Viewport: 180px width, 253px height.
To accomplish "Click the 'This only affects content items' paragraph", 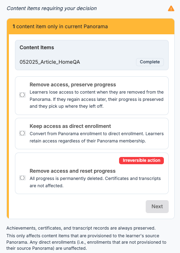I will tap(86, 242).
